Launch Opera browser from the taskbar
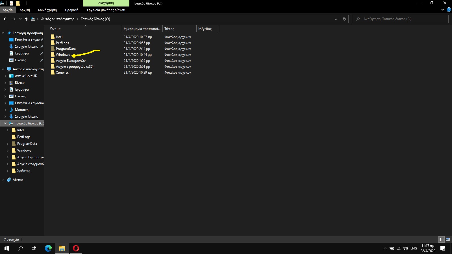This screenshot has width=452, height=254. point(76,248)
